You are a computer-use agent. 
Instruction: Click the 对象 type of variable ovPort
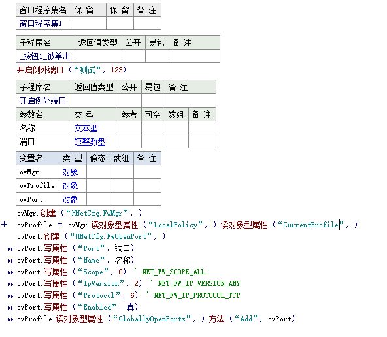70,199
